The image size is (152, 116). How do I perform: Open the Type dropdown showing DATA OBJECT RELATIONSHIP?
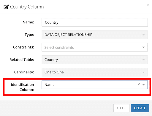(95, 35)
